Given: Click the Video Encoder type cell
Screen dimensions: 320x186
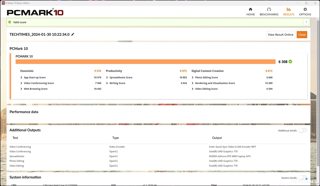Looking at the screenshot, I should [117, 147].
